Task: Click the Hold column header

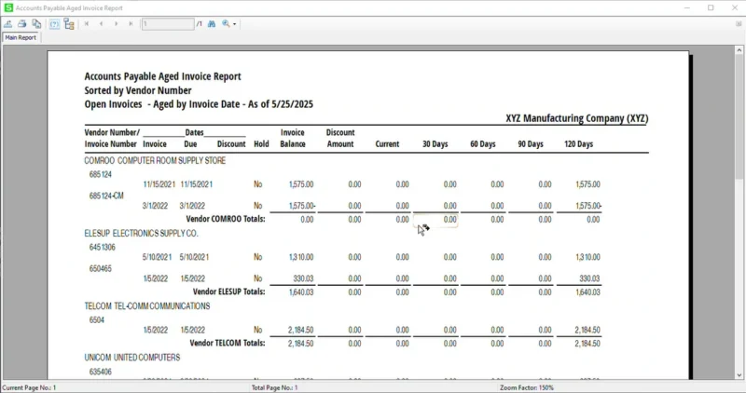Action: [x=261, y=144]
